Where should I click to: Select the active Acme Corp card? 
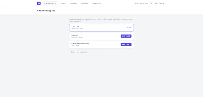tap(101, 28)
